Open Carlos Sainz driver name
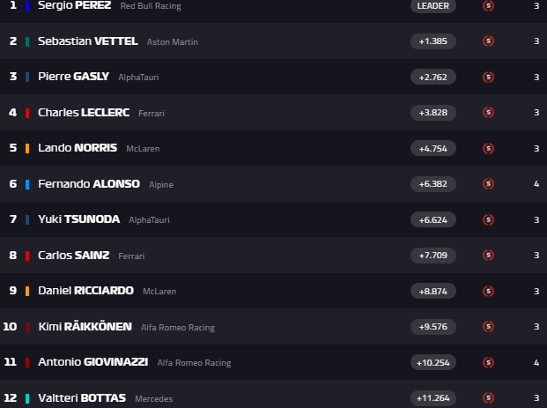 (x=74, y=256)
